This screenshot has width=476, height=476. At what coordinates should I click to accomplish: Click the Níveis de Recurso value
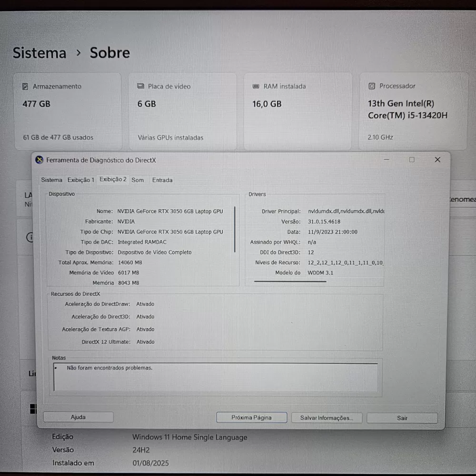click(x=346, y=263)
